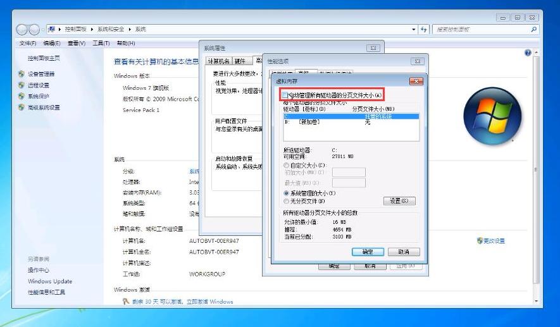Click the key icon beside Windows activation text
This screenshot has width=560, height=327.
point(126,301)
